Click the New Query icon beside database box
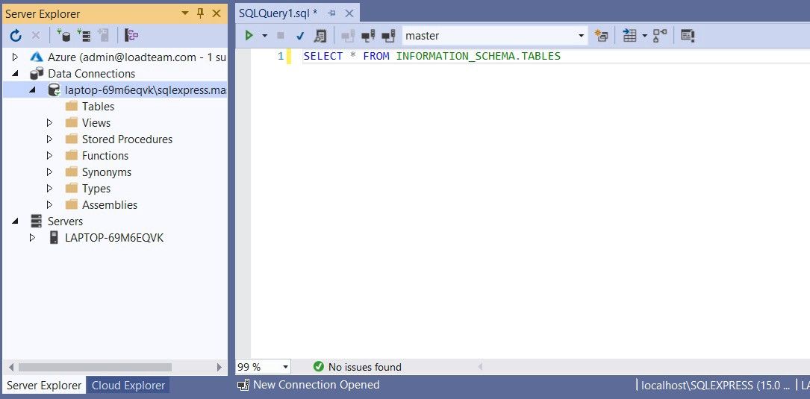Screen dimensions: 810x399 (601, 36)
